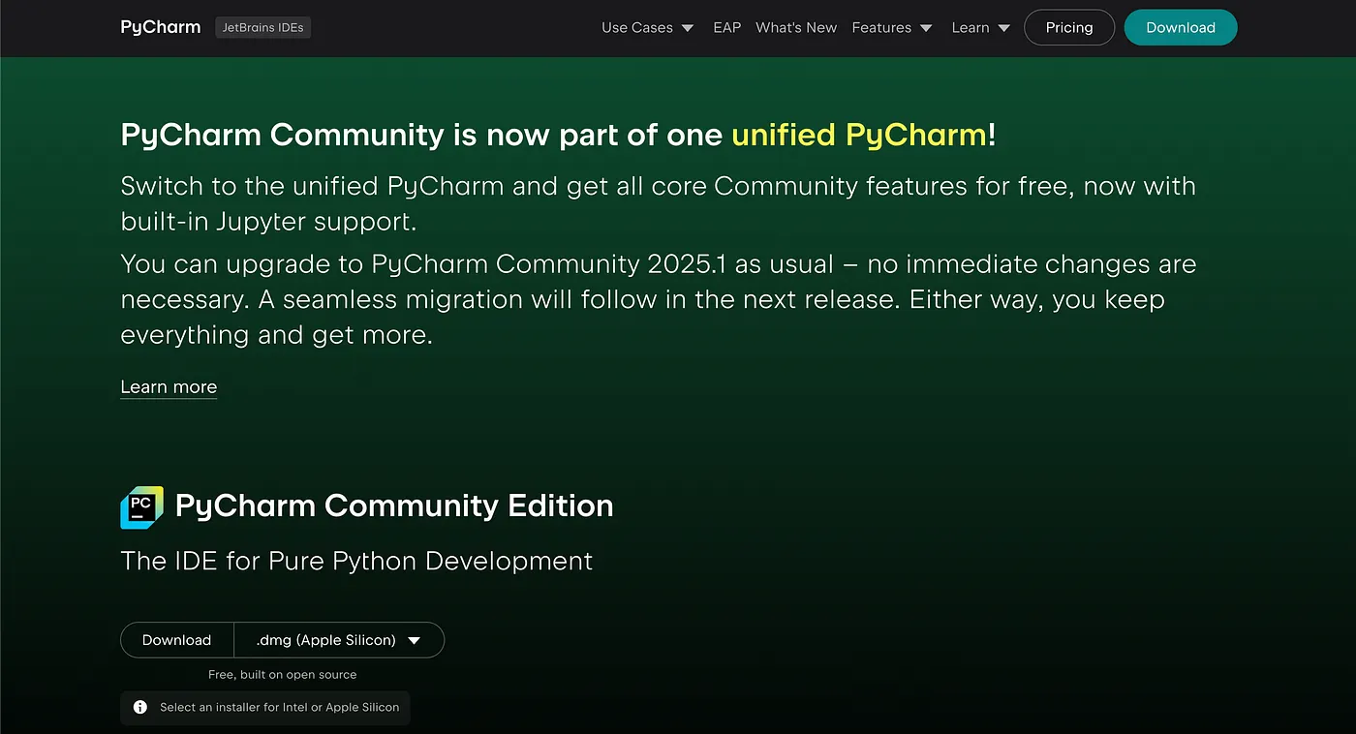Open the JetBrains IDEs badge
This screenshot has width=1356, height=734.
tap(262, 28)
